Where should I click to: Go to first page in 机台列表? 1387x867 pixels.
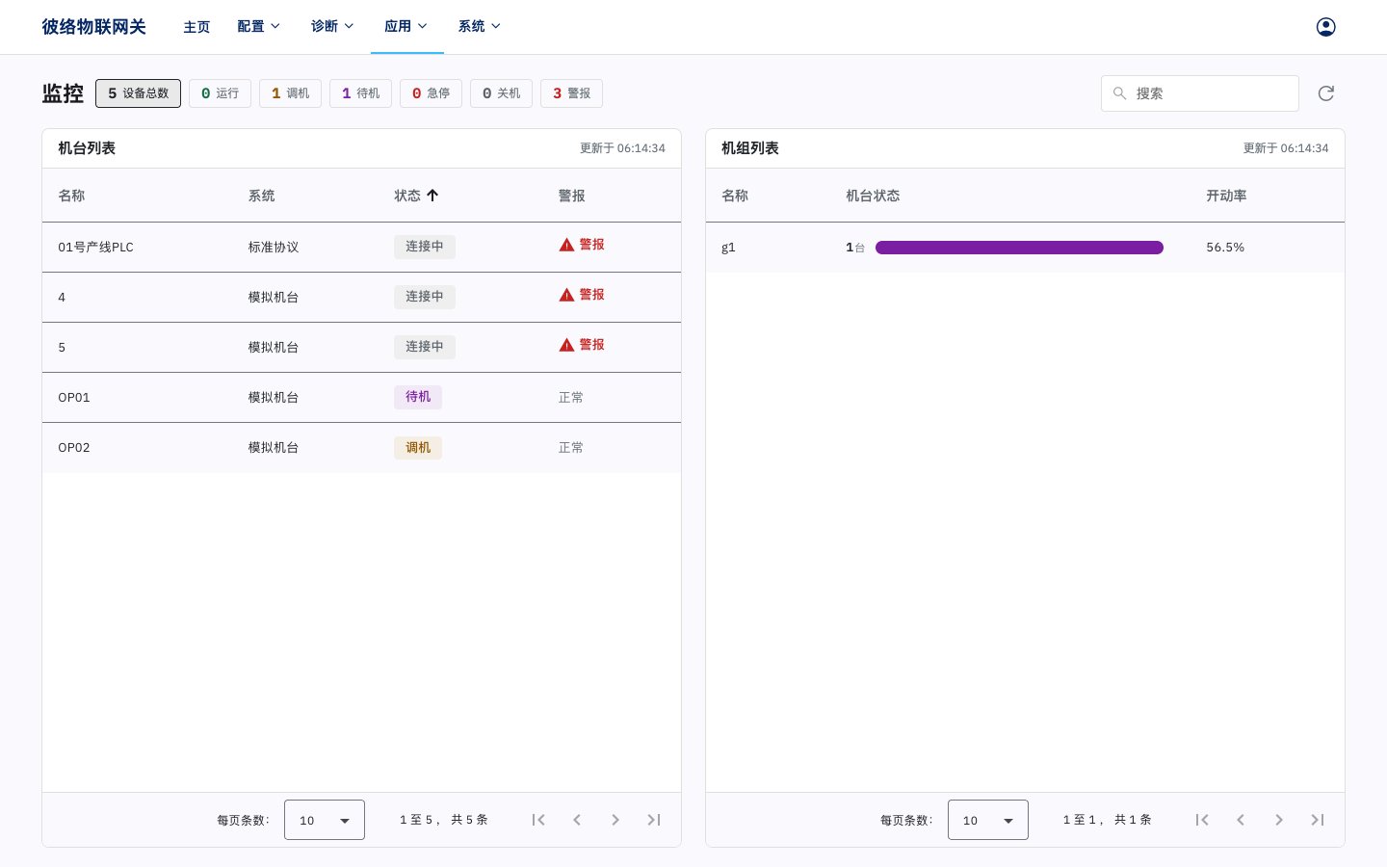pyautogui.click(x=538, y=820)
